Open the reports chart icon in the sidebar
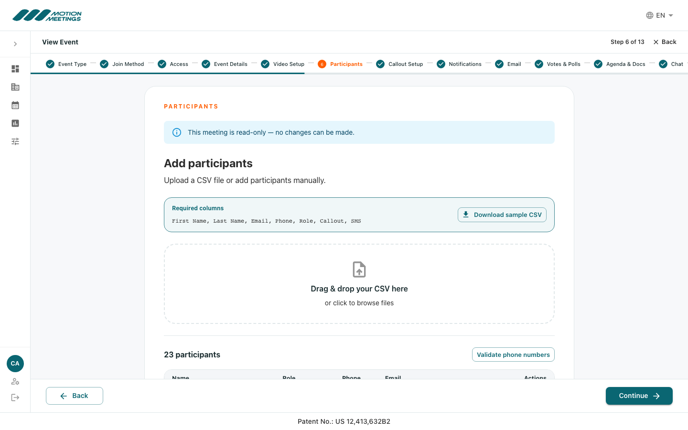Screen dimensions: 688x430 pos(15,123)
